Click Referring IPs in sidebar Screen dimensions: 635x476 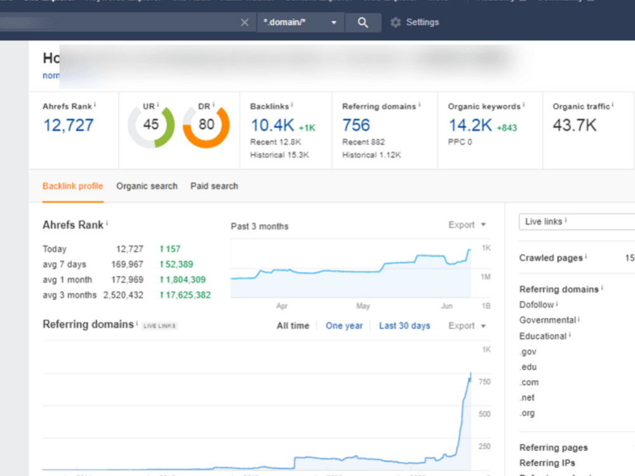[x=547, y=463]
